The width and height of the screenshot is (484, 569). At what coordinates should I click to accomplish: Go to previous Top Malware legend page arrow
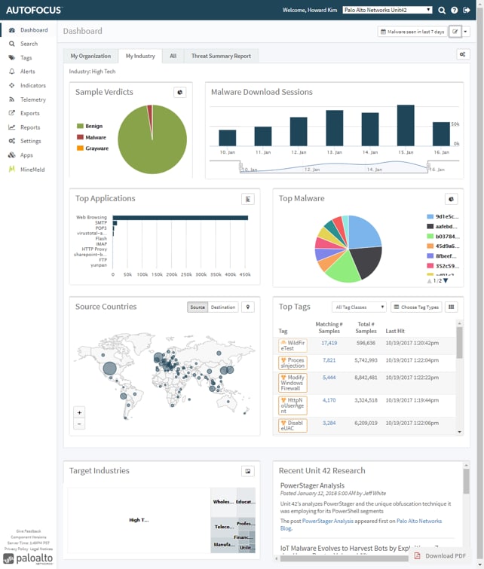click(430, 281)
